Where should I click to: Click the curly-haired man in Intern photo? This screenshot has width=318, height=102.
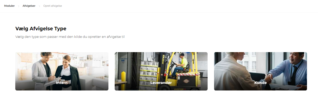click(43, 71)
